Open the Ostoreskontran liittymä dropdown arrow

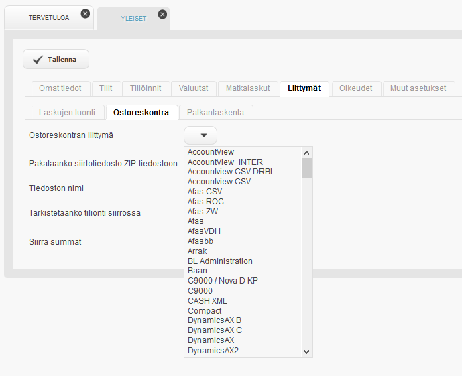[200, 135]
